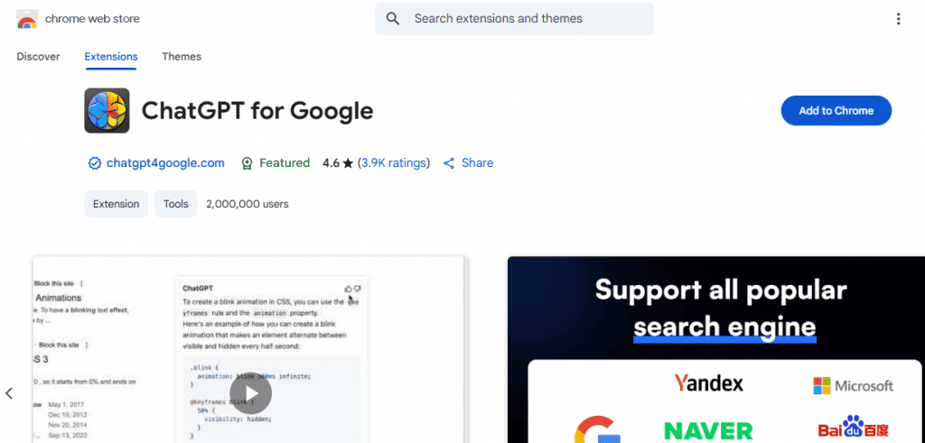Switch to the Discover tab
The height and width of the screenshot is (443, 925).
point(38,57)
